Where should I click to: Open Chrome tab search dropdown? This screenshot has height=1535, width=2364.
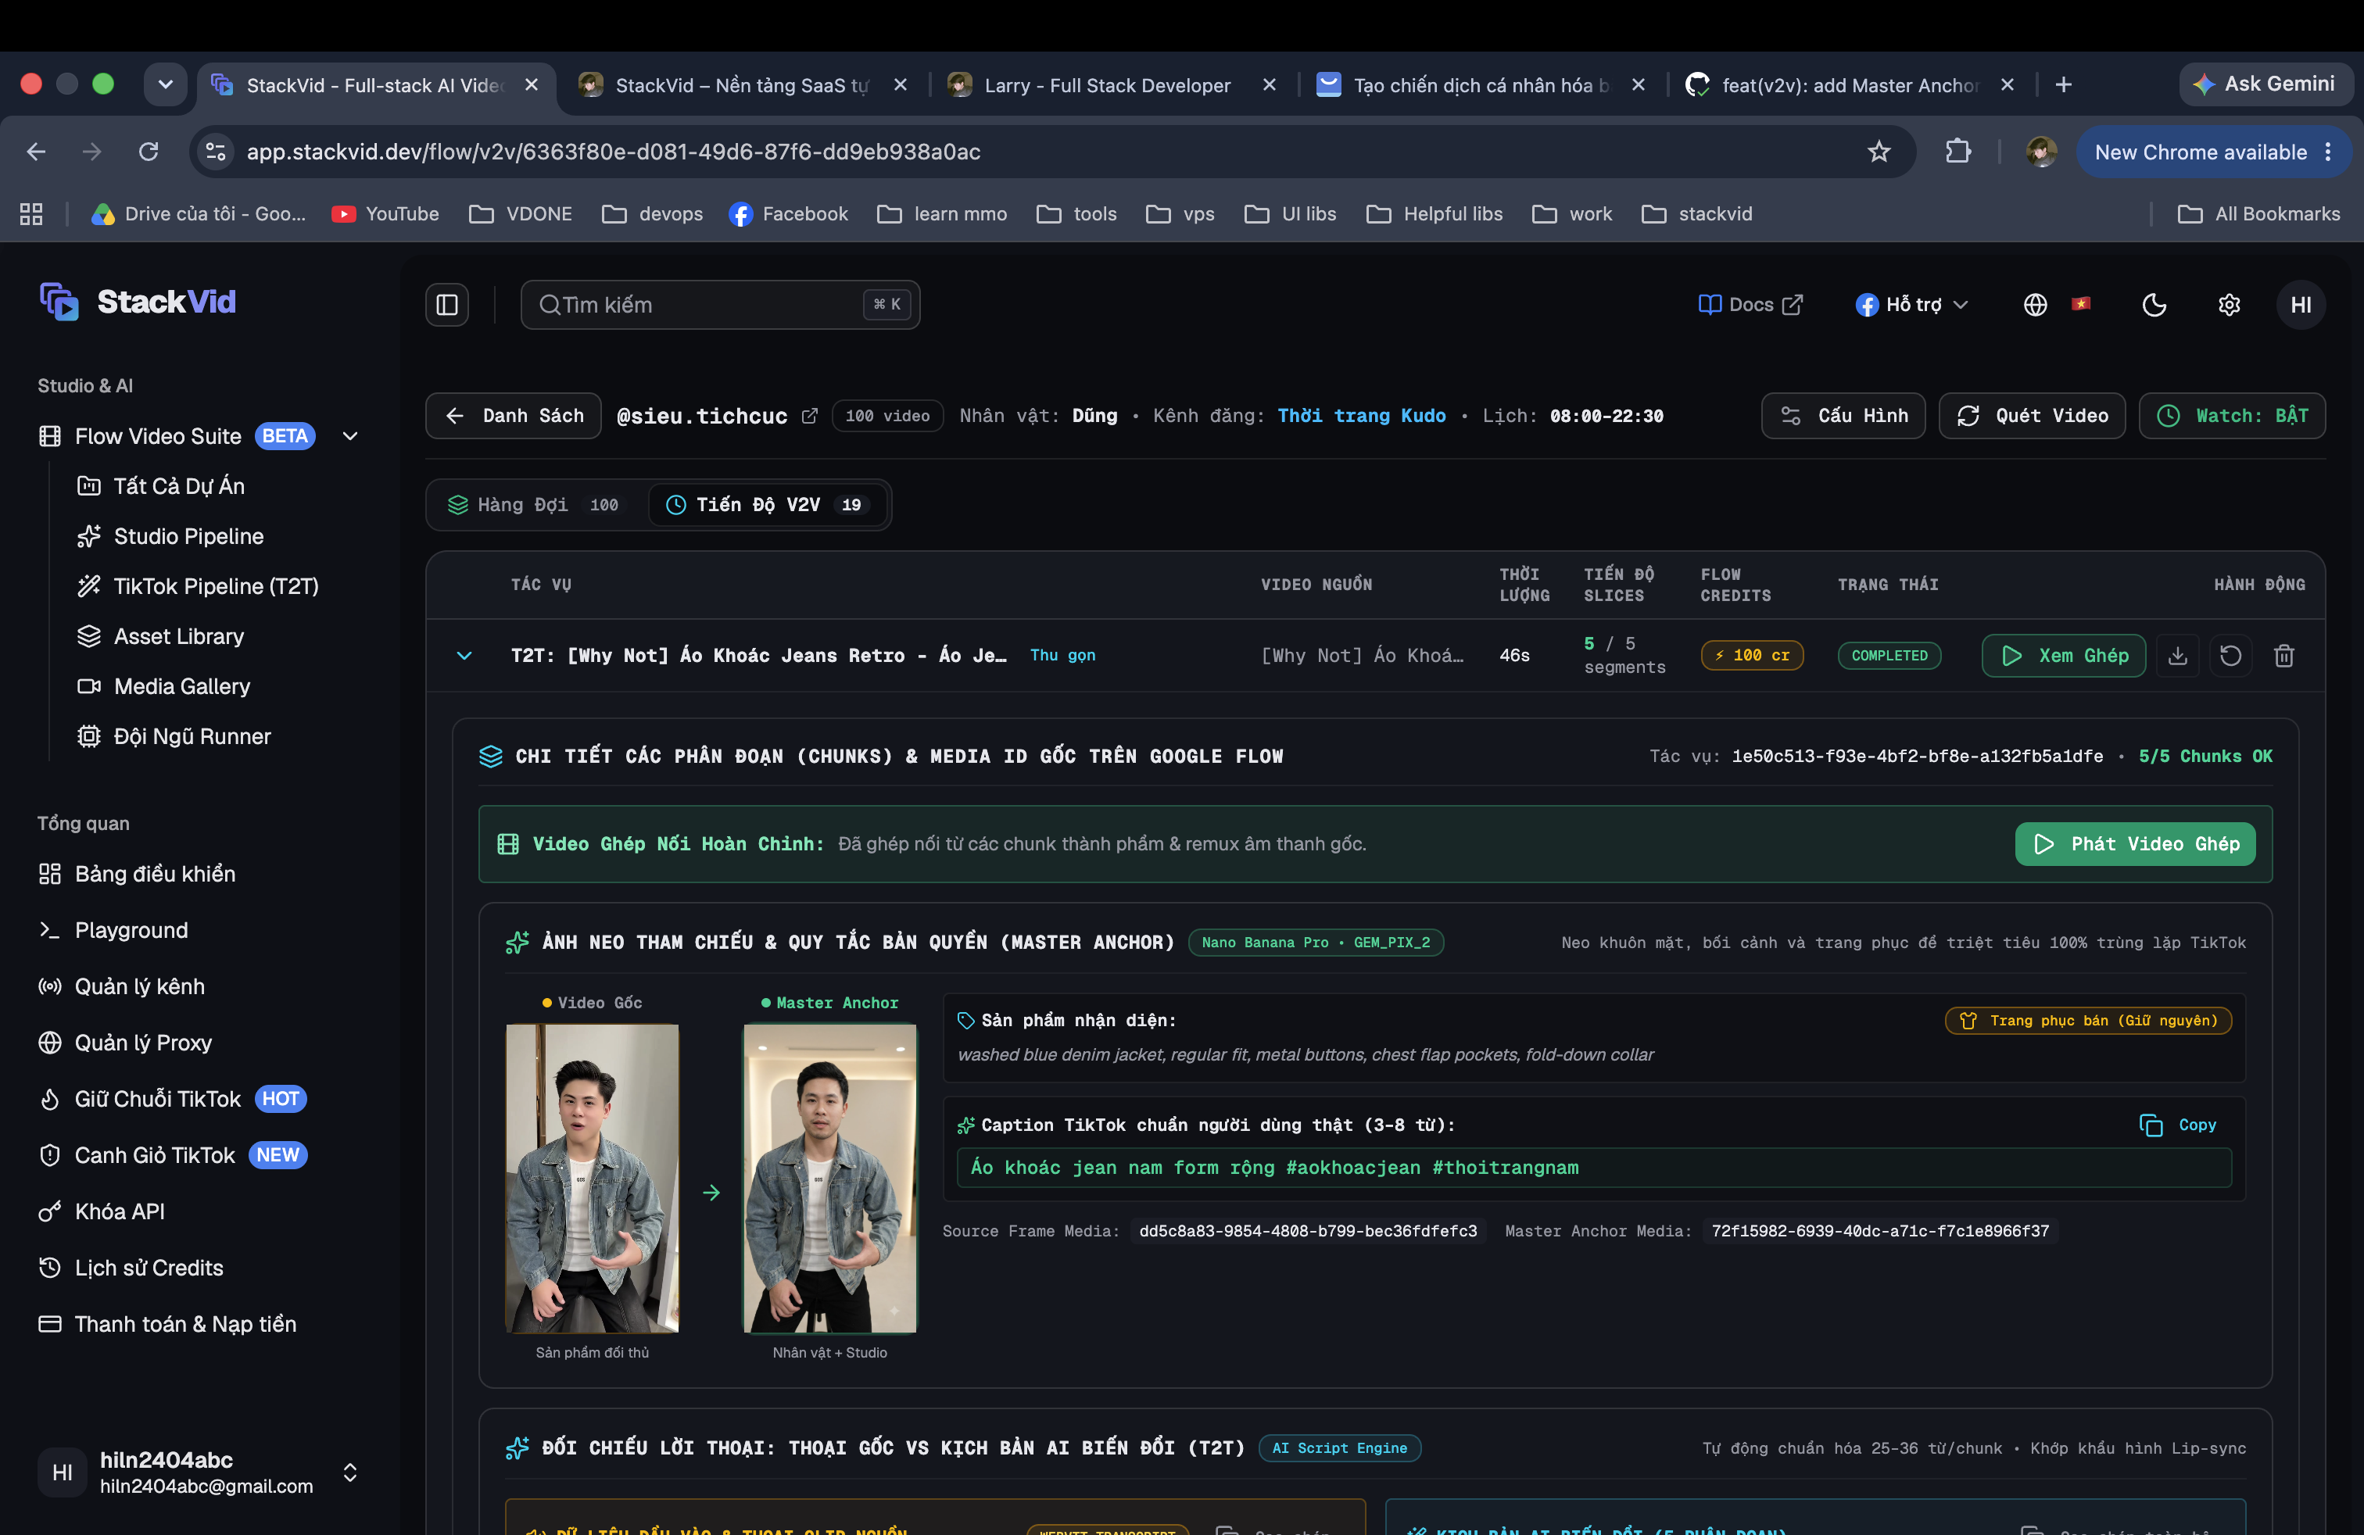(165, 84)
